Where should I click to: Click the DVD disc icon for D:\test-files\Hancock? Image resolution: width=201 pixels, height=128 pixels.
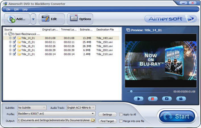pyautogui.click(x=10, y=34)
